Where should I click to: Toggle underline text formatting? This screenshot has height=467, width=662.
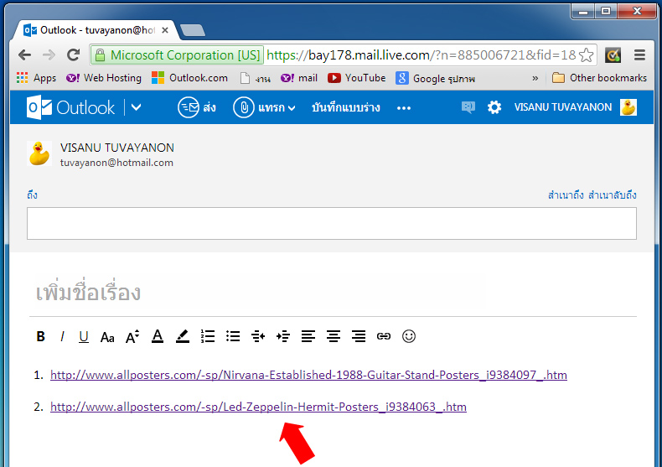[x=84, y=336]
